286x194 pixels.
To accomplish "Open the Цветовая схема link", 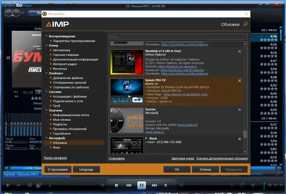I will click(183, 158).
